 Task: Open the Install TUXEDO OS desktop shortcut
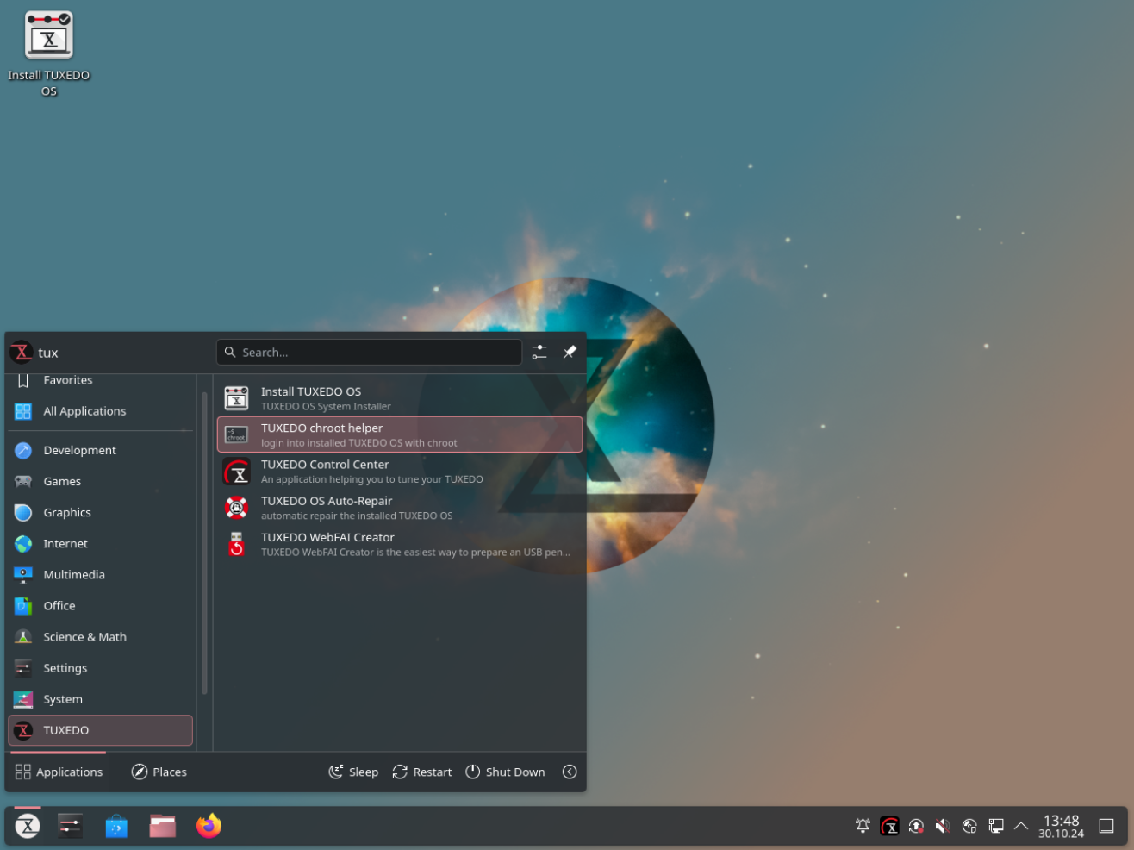tap(49, 53)
